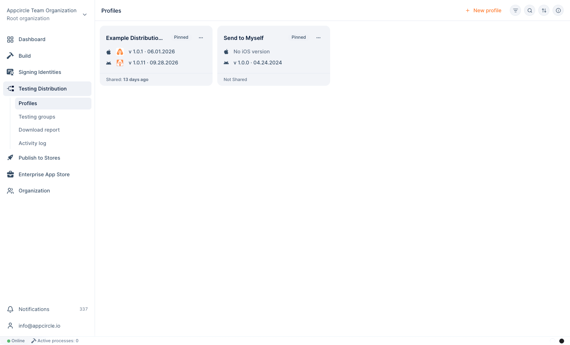This screenshot has height=345, width=570.
Task: Click the No iOS version text
Action: pyautogui.click(x=252, y=52)
